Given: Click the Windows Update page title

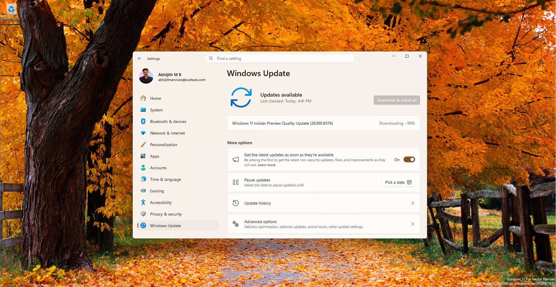Looking at the screenshot, I should (x=258, y=73).
